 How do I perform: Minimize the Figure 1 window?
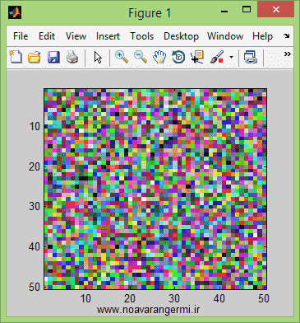[x=224, y=11]
